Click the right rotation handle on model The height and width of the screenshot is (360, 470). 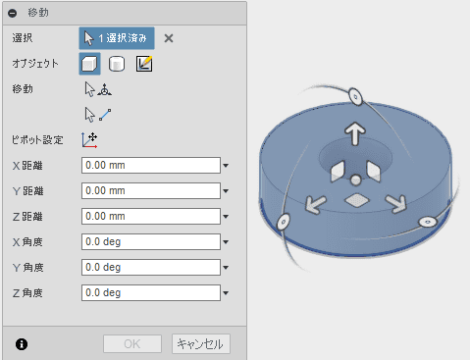coord(428,222)
